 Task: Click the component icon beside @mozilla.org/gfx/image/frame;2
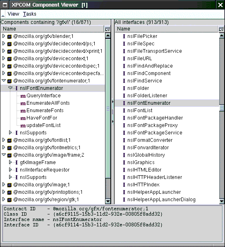click(10, 155)
